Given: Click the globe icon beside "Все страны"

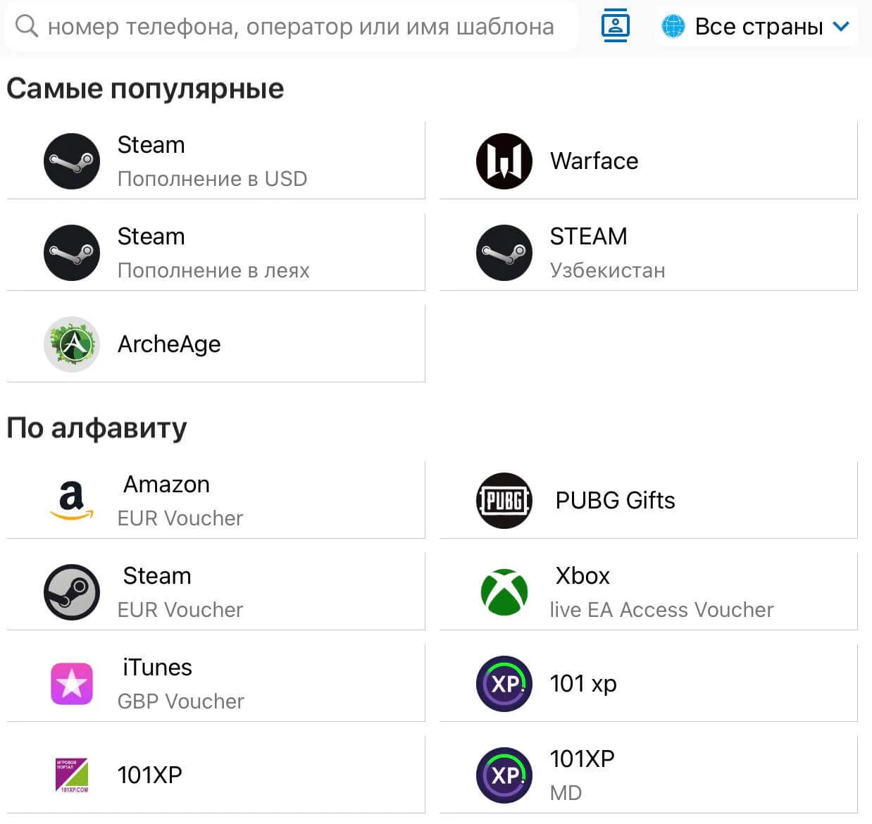Looking at the screenshot, I should pyautogui.click(x=673, y=27).
